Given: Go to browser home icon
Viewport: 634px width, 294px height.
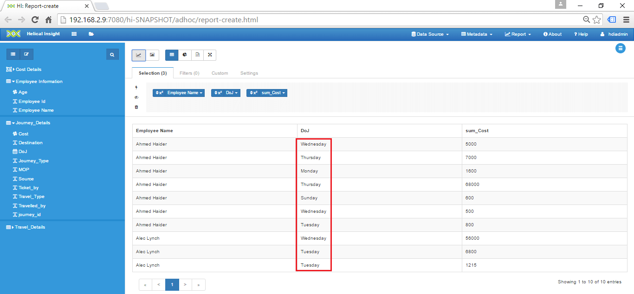Looking at the screenshot, I should pyautogui.click(x=48, y=20).
